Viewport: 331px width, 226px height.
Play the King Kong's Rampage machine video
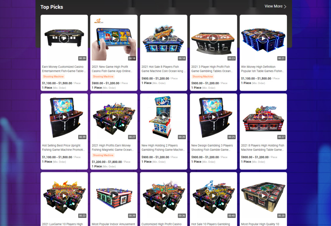(164, 38)
